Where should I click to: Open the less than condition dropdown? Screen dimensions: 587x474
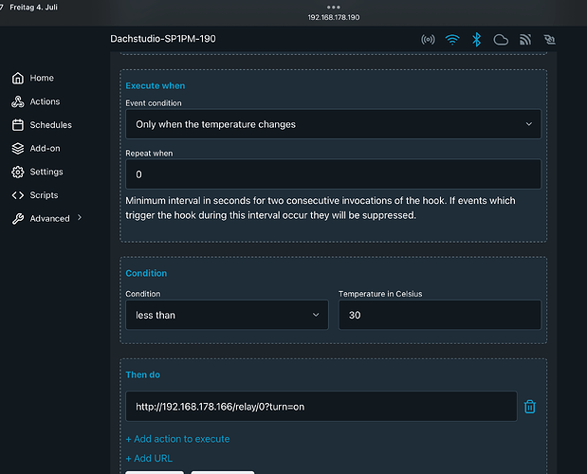(x=227, y=315)
